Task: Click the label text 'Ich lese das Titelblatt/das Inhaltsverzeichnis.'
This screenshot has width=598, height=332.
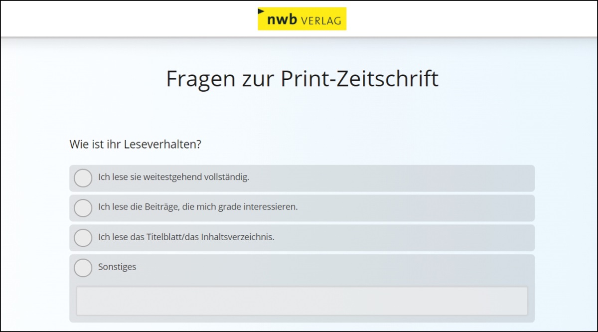Action: [186, 237]
